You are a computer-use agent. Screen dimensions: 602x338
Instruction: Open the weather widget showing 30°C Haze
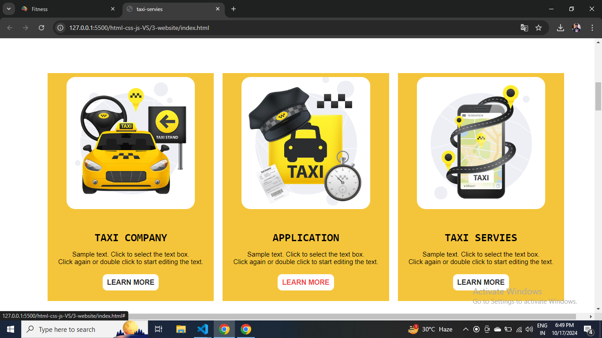point(431,329)
